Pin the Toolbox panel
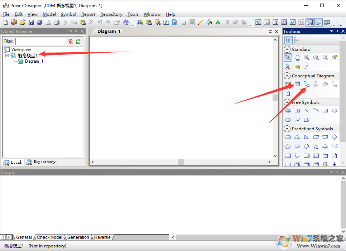The image size is (346, 251). tap(337, 31)
